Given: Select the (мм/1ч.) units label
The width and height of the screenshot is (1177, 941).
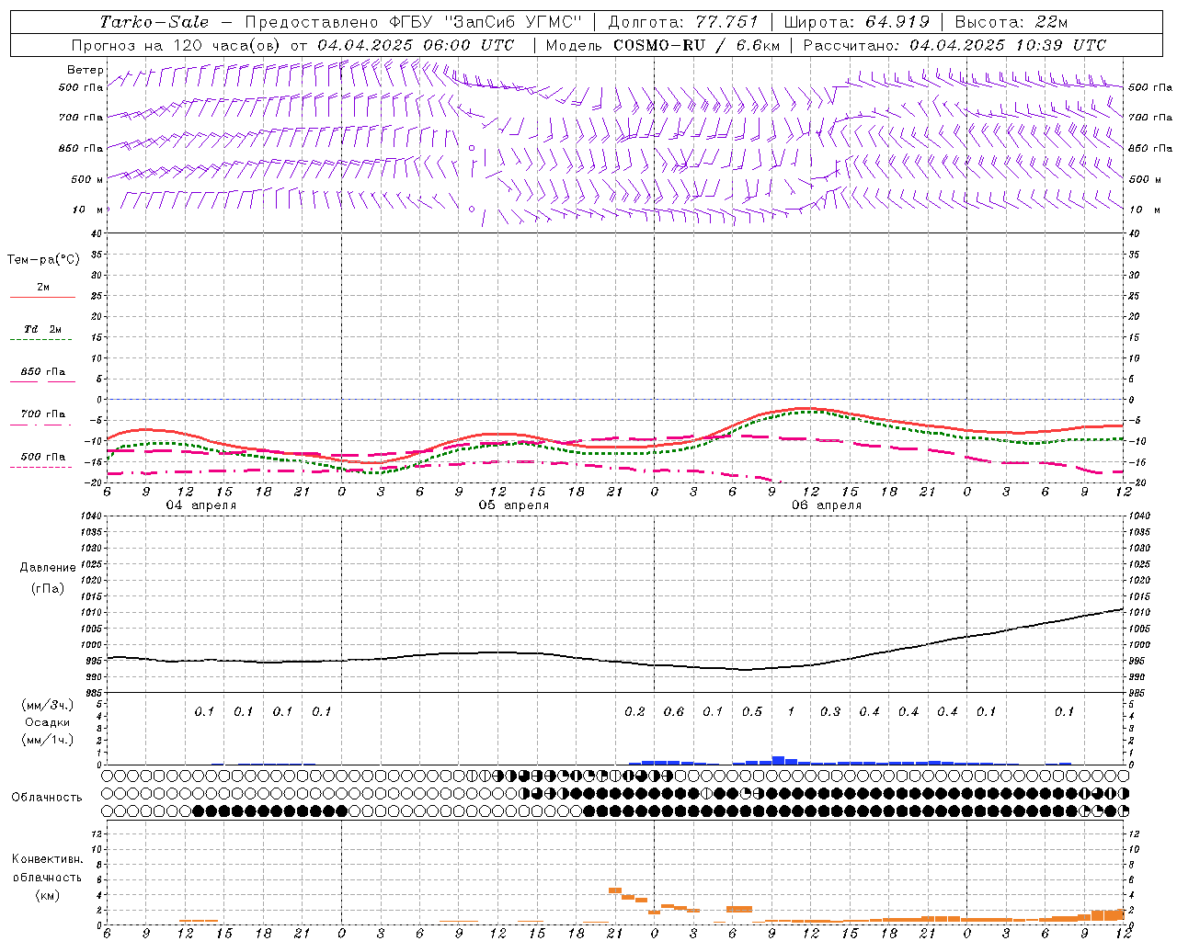Looking at the screenshot, I should 47,740.
